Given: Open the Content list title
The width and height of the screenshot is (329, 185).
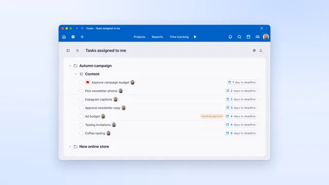Looking at the screenshot, I should click(92, 74).
